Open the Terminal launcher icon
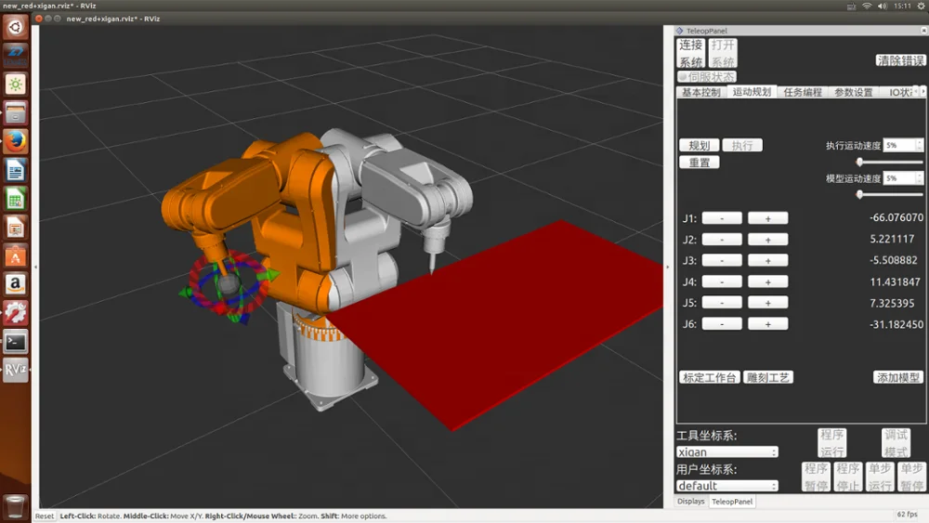 (15, 341)
